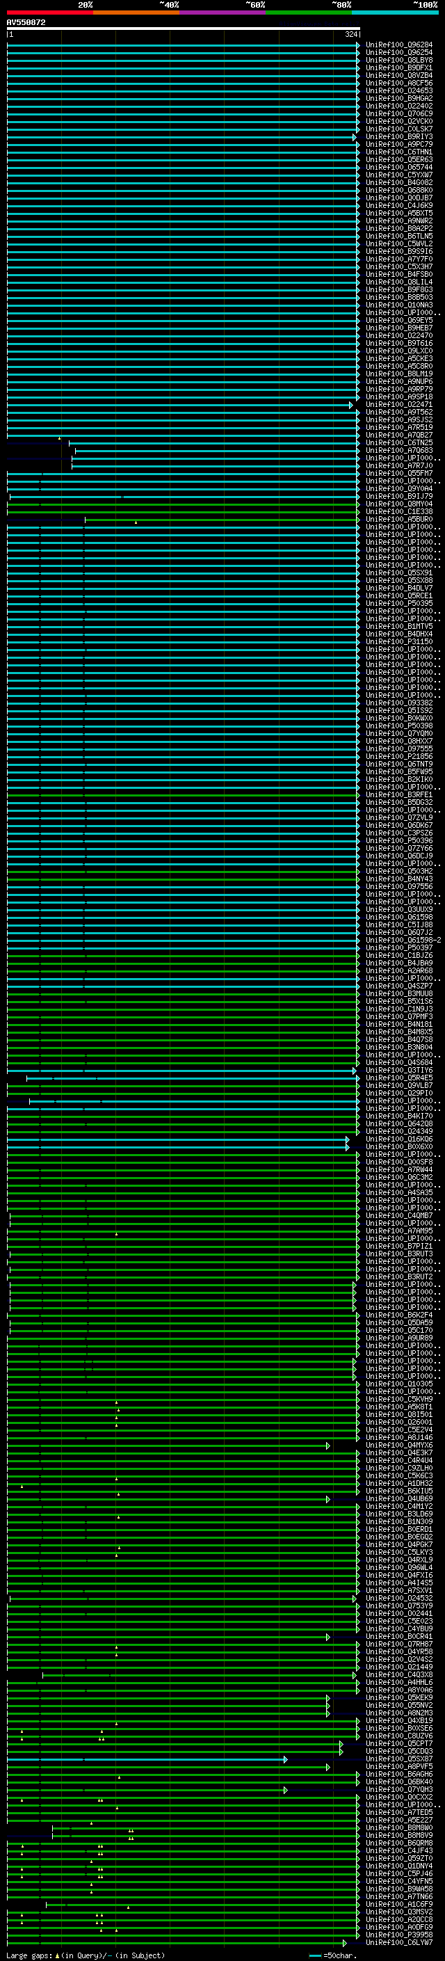445x1961 pixels.
Task: Open hit UniRef100_O65744
Action: tap(399, 168)
